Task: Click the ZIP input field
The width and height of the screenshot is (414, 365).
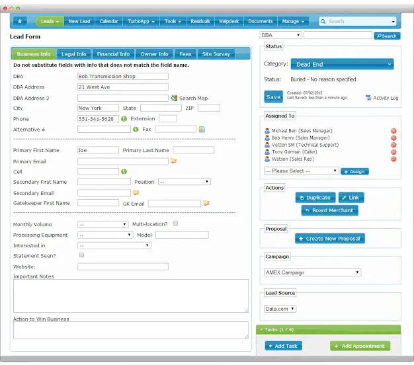Action: pyautogui.click(x=208, y=108)
